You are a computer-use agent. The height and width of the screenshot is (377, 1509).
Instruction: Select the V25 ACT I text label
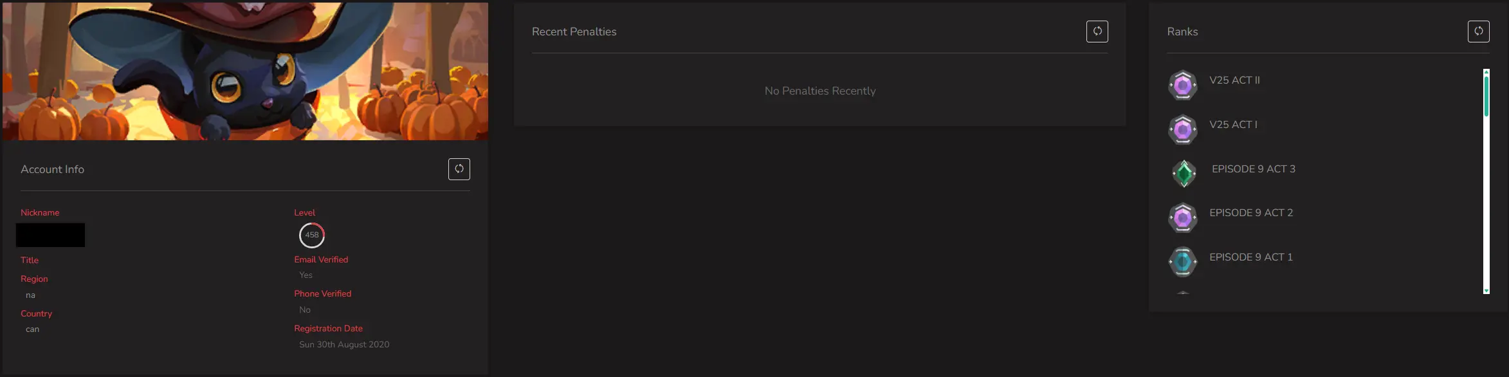1233,125
